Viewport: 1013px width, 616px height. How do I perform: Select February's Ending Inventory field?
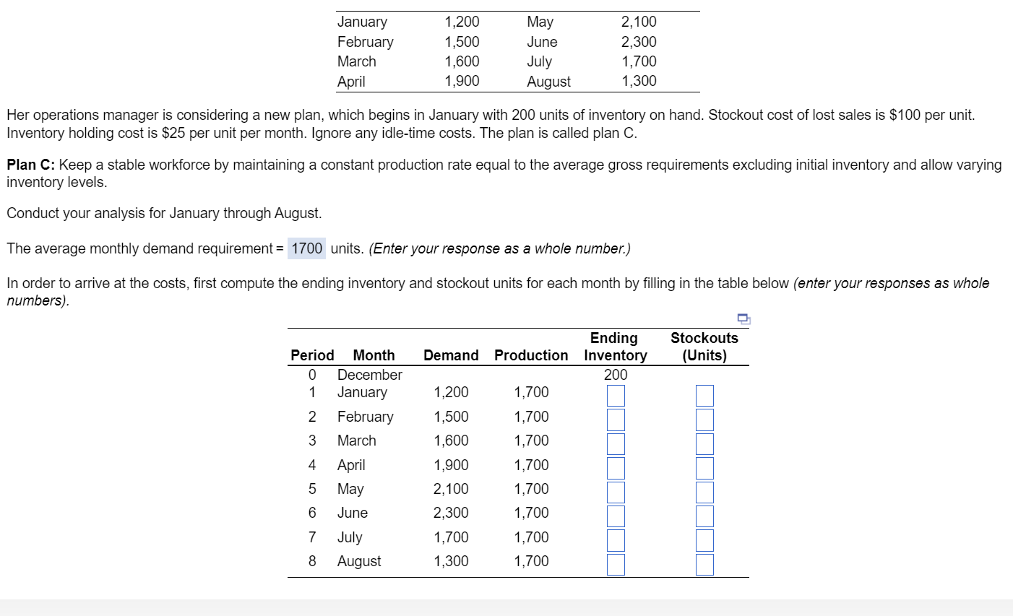pyautogui.click(x=615, y=419)
